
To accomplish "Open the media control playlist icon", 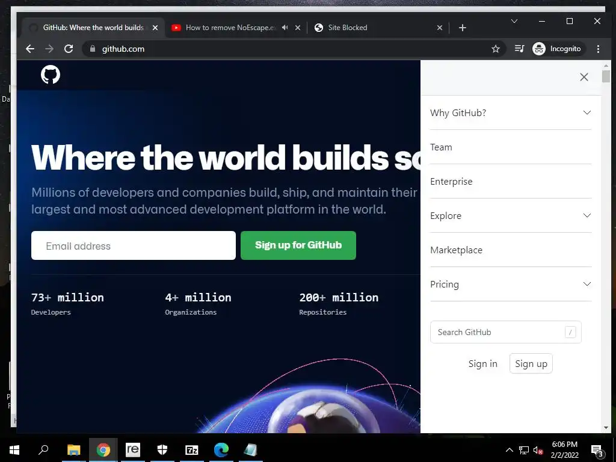I will (519, 49).
